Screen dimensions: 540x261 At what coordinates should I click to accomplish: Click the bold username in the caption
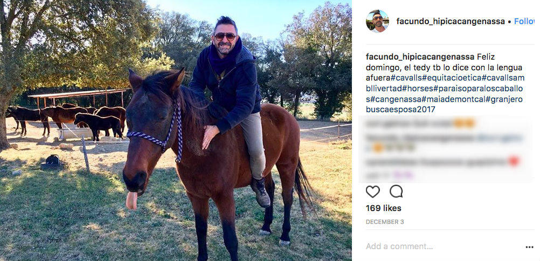(420, 57)
